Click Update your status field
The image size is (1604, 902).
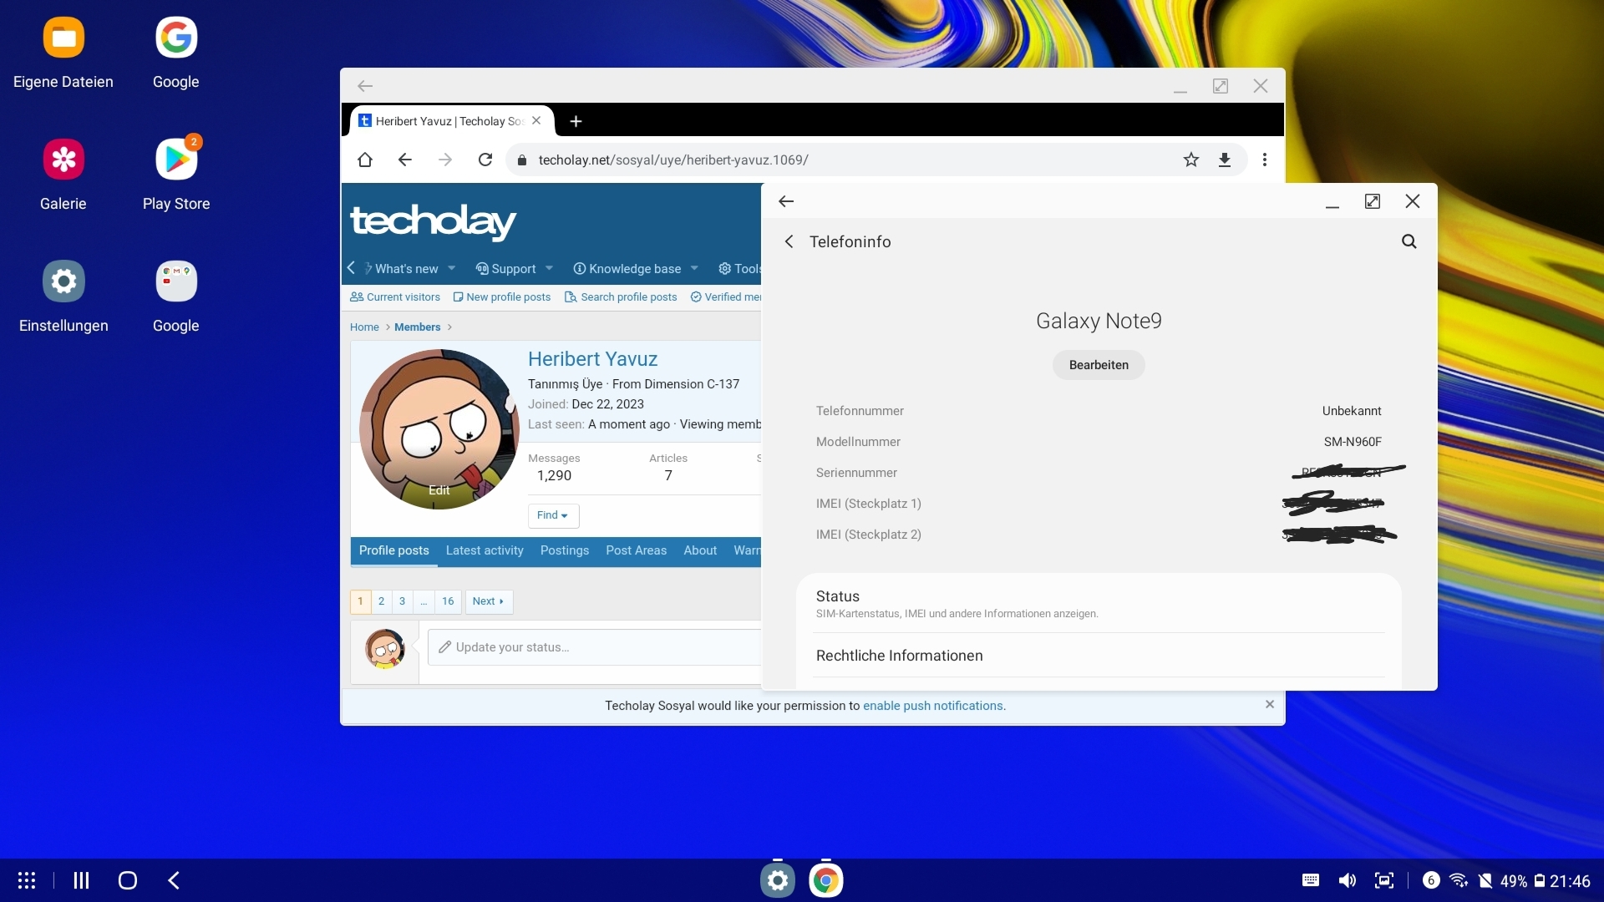pos(595,647)
